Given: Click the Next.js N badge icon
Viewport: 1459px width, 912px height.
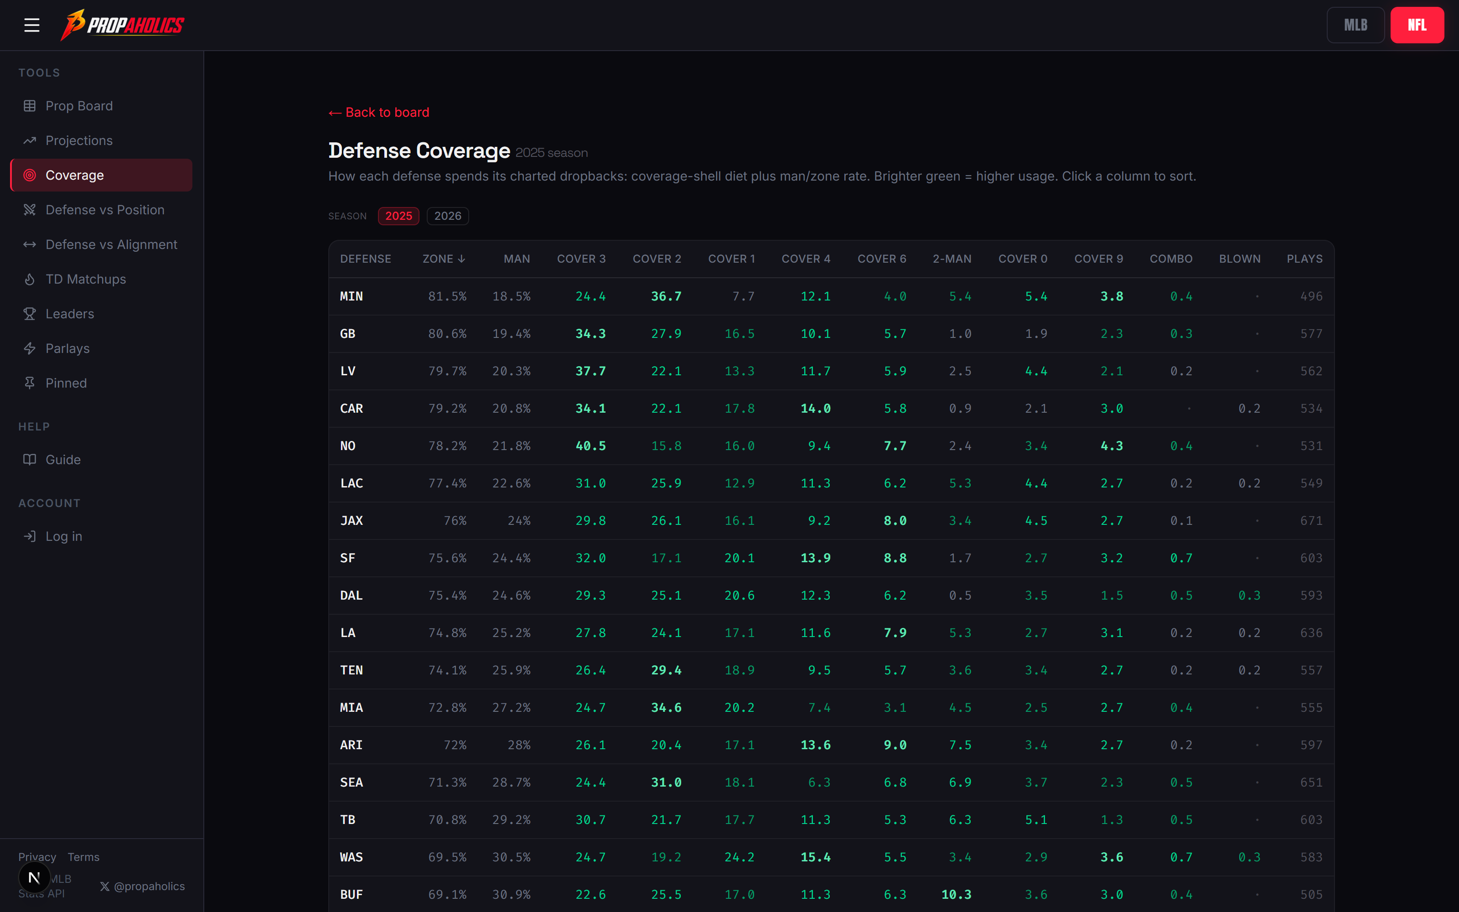Looking at the screenshot, I should (34, 878).
